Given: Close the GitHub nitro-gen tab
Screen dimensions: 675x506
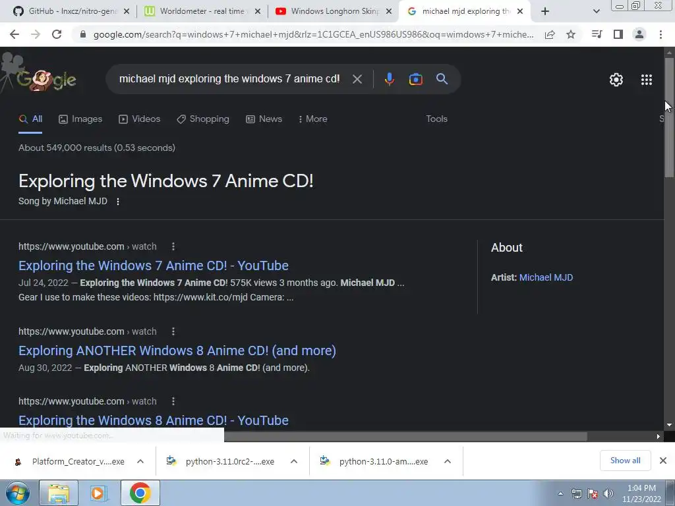Looking at the screenshot, I should [127, 12].
